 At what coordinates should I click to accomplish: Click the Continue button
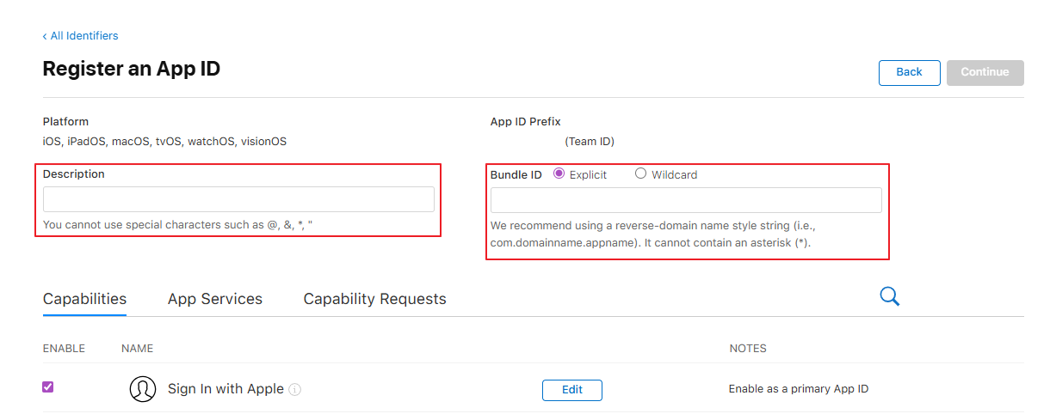click(x=985, y=72)
